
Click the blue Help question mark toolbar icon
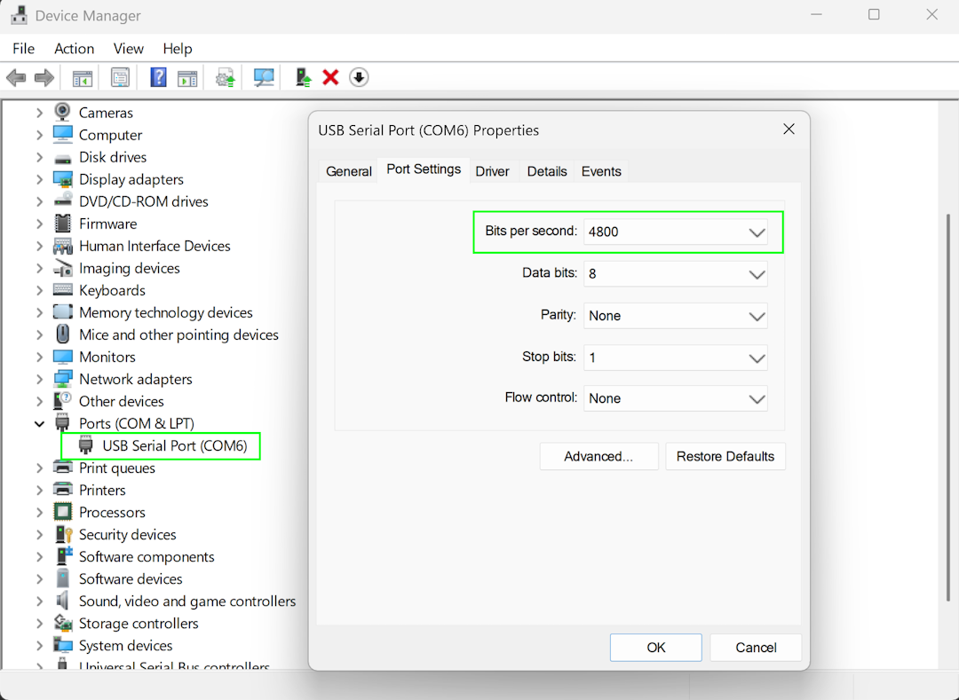(158, 78)
